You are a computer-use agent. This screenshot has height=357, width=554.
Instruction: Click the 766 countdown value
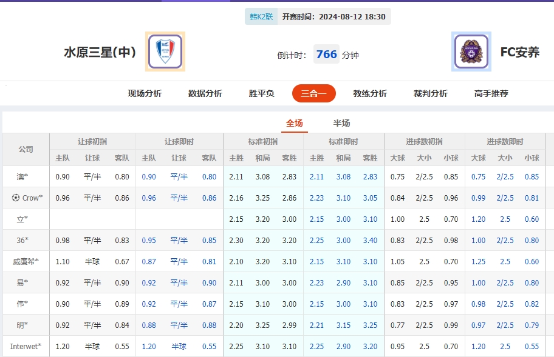coord(326,53)
